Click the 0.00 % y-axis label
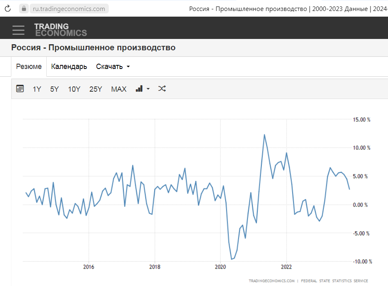 [360, 205]
